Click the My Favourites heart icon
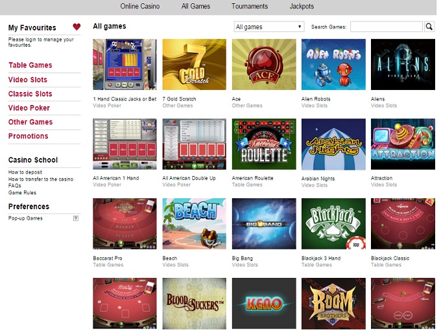This screenshot has height=331, width=441. pos(77,27)
